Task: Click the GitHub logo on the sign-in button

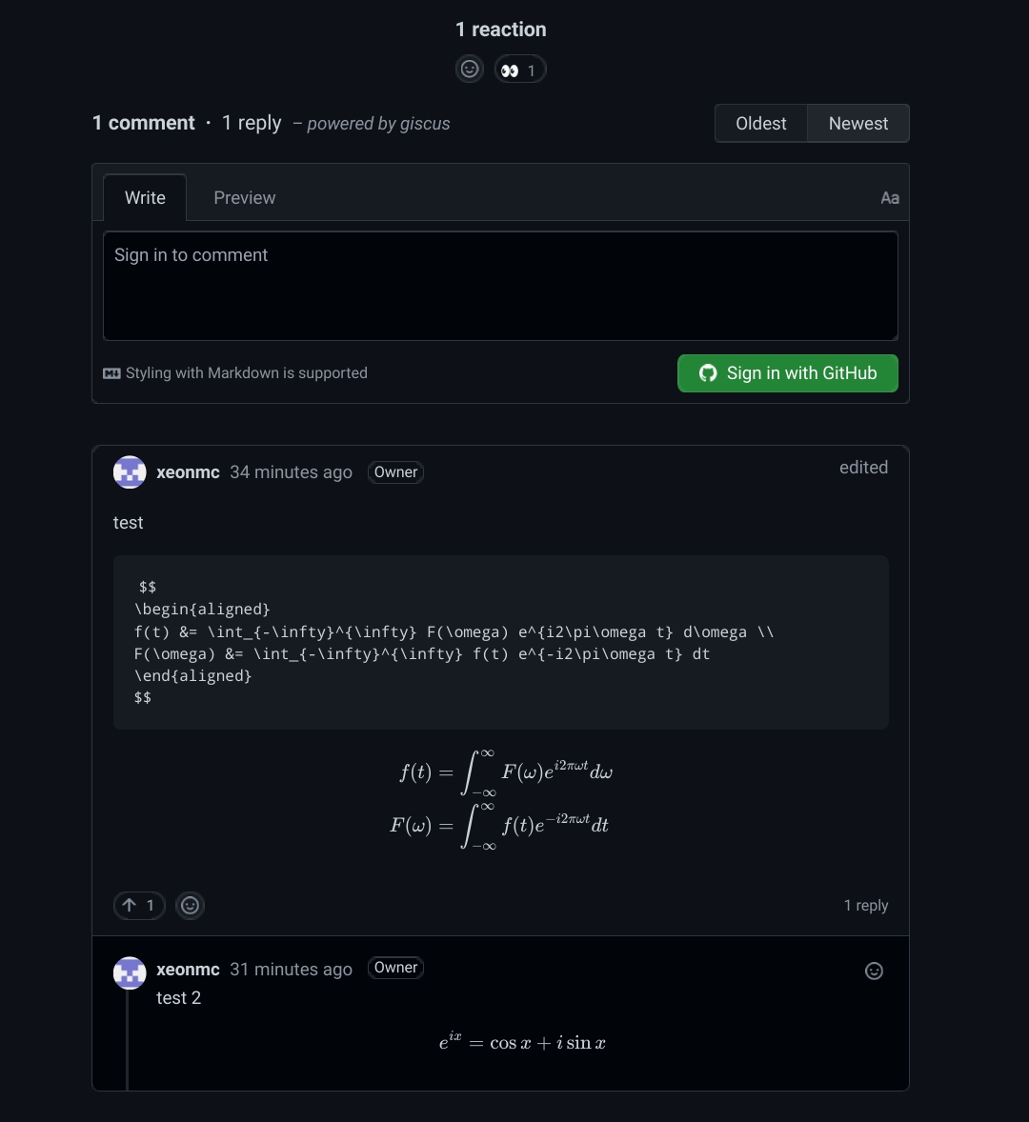Action: [708, 372]
